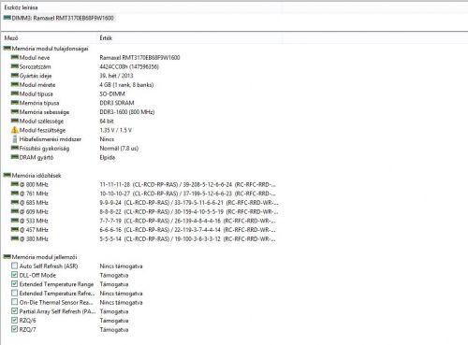Click the icon next to Modul neve
468x345 pixels.
click(15, 57)
